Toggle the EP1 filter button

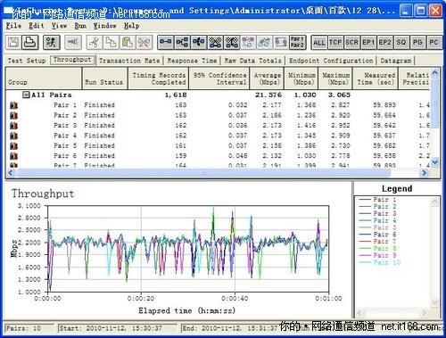pyautogui.click(x=368, y=43)
